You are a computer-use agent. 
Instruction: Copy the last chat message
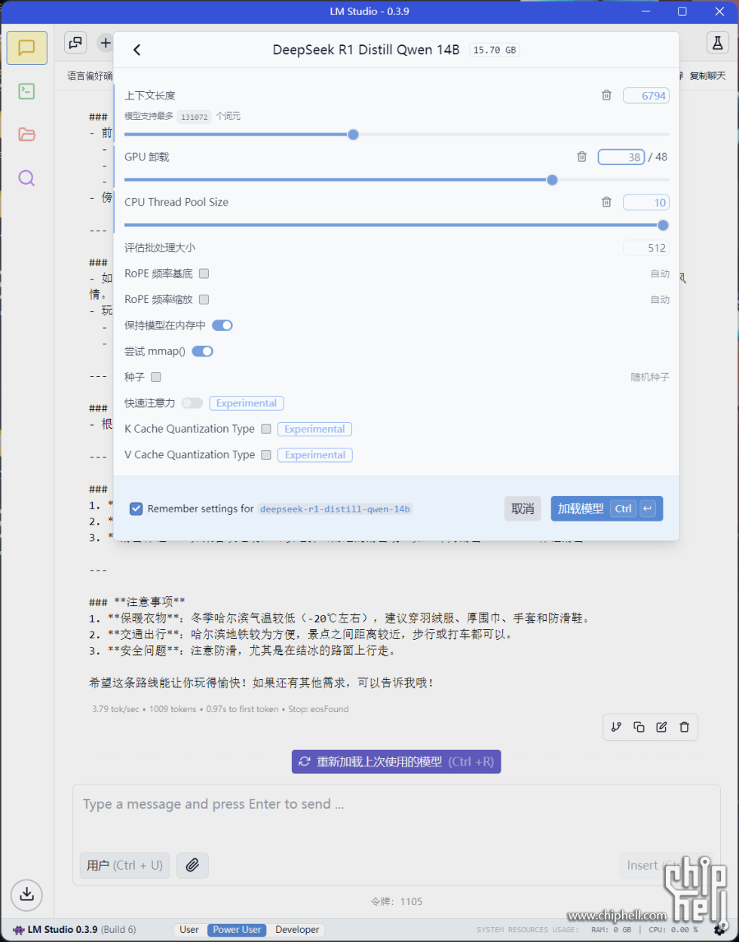point(639,727)
